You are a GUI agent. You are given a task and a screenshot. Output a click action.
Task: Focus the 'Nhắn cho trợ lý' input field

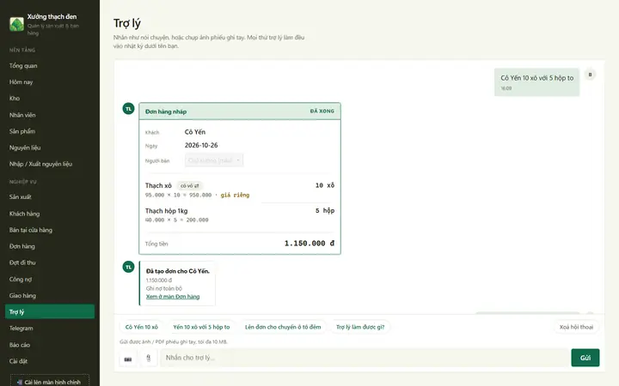point(365,358)
